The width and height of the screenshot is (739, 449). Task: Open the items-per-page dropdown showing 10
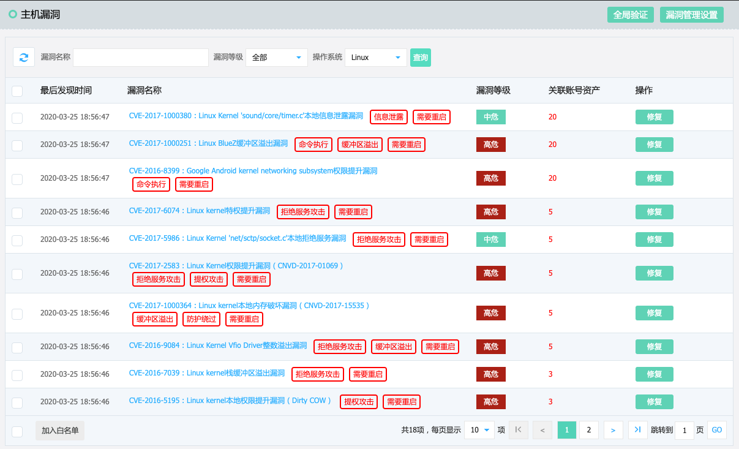pyautogui.click(x=479, y=429)
